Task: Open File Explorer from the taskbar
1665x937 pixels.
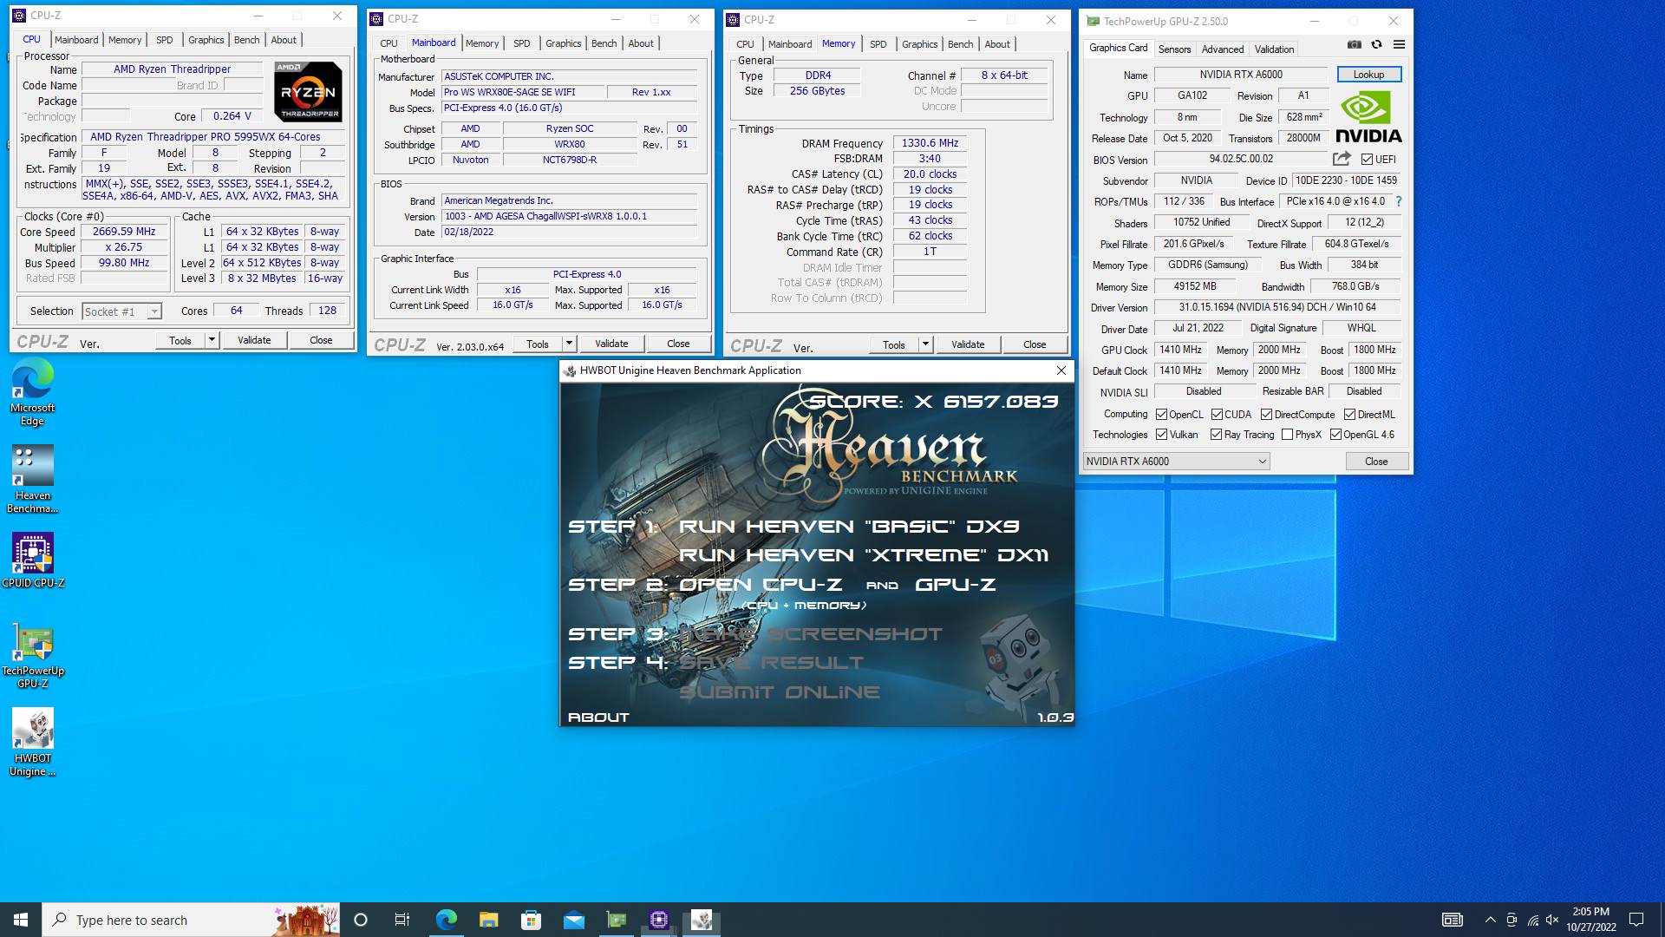Action: tap(488, 920)
